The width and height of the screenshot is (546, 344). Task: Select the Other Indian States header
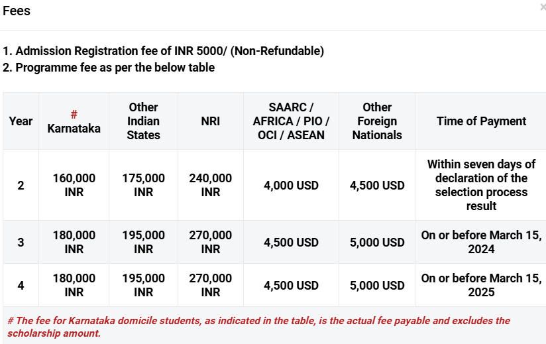click(144, 121)
